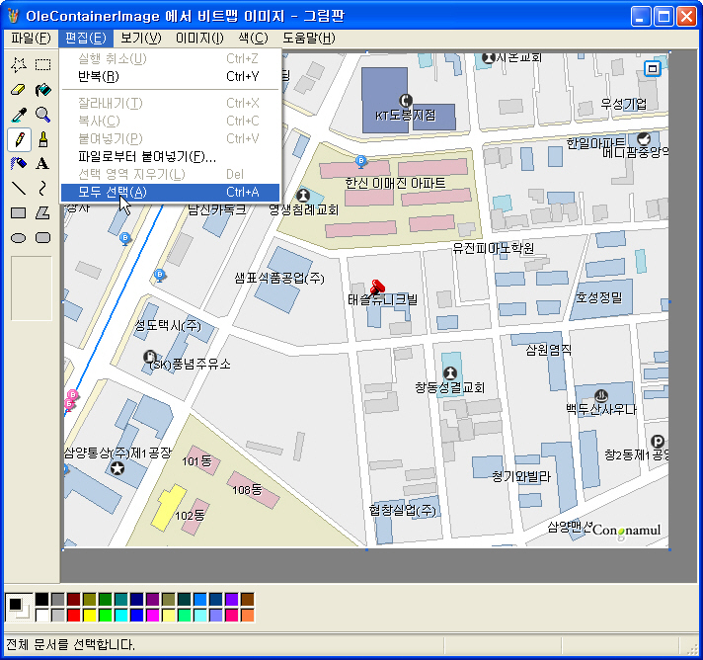Click the tool options box below the tools

pos(32,289)
